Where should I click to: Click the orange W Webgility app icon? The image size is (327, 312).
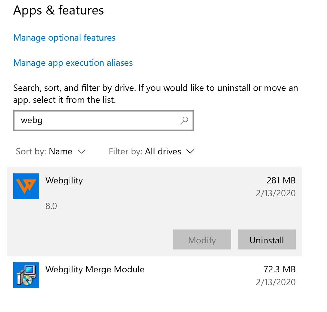click(x=26, y=186)
